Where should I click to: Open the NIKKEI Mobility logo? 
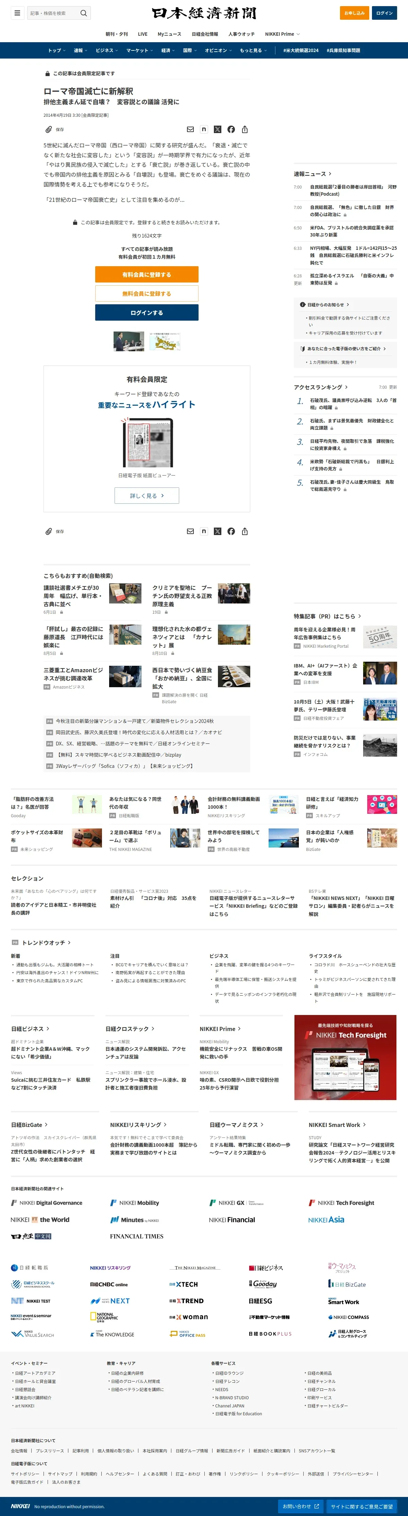point(135,1203)
